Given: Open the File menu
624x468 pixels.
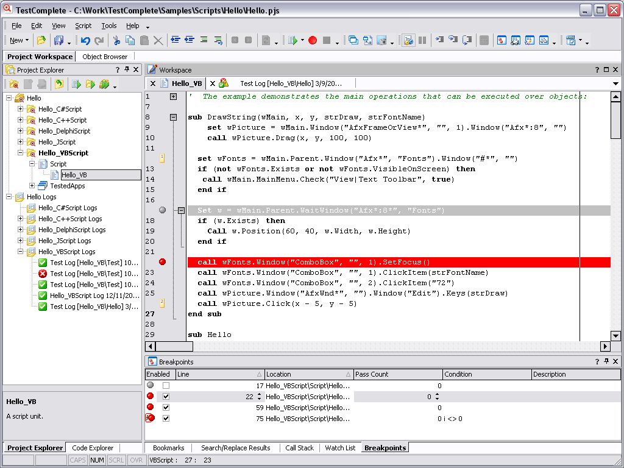Looking at the screenshot, I should coord(16,26).
